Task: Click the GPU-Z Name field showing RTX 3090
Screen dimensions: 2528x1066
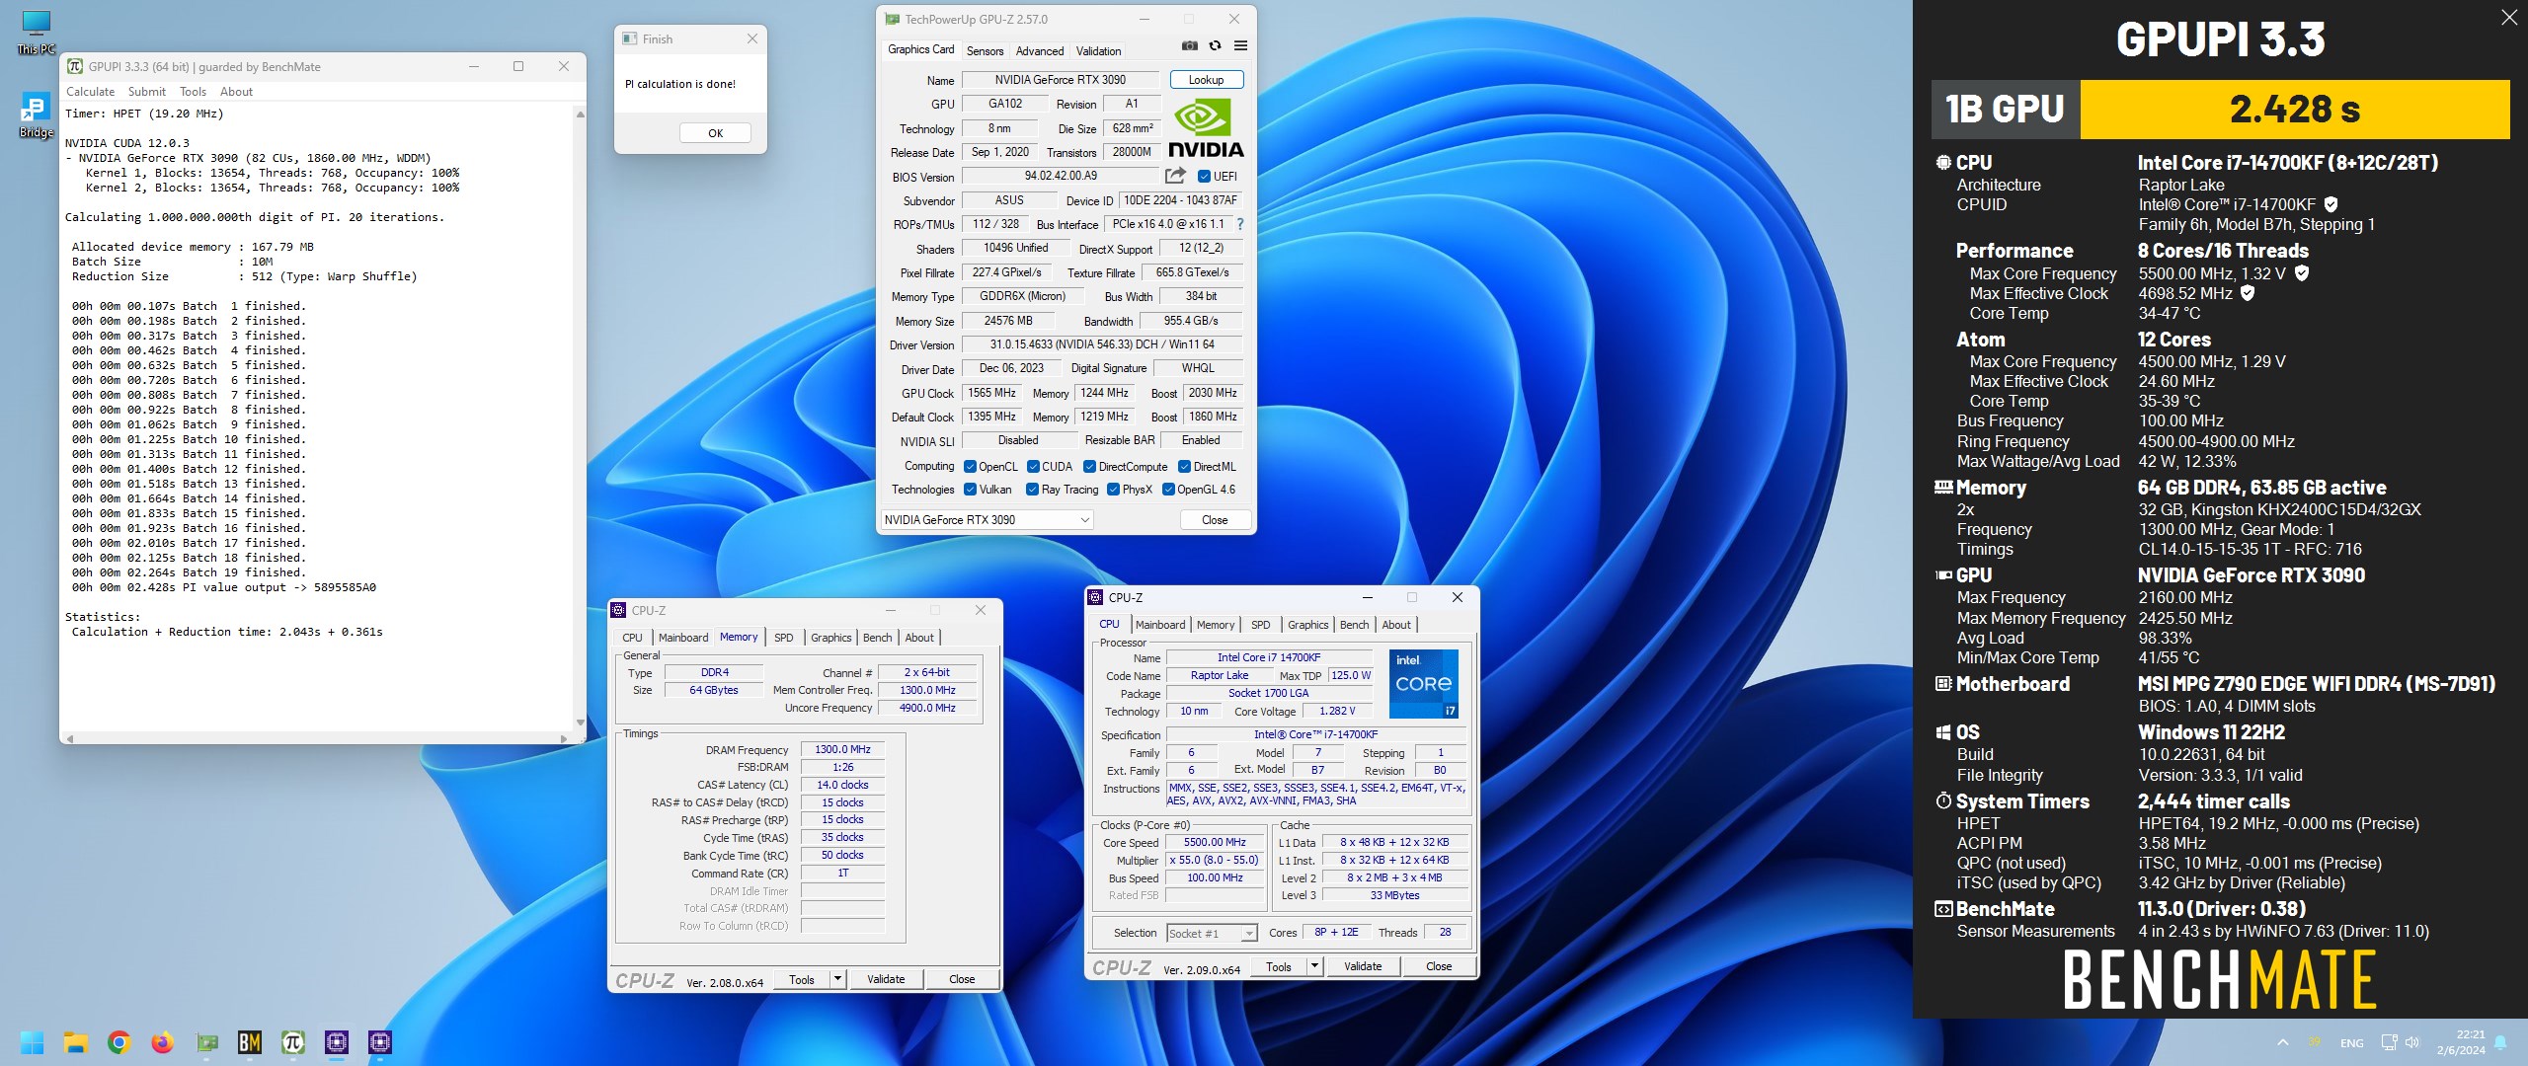Action: [1061, 80]
